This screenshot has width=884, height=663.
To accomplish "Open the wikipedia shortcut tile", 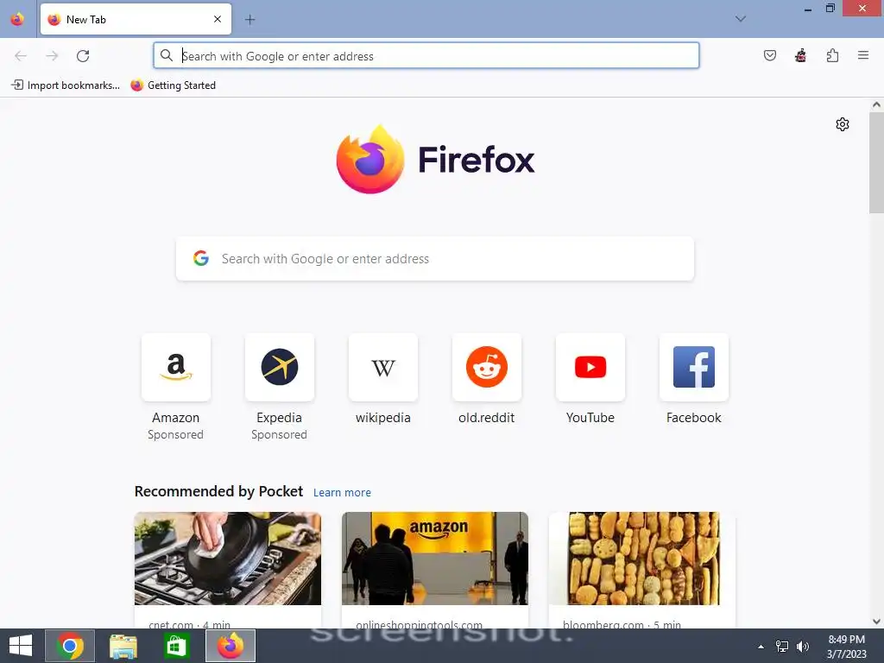I will click(382, 368).
